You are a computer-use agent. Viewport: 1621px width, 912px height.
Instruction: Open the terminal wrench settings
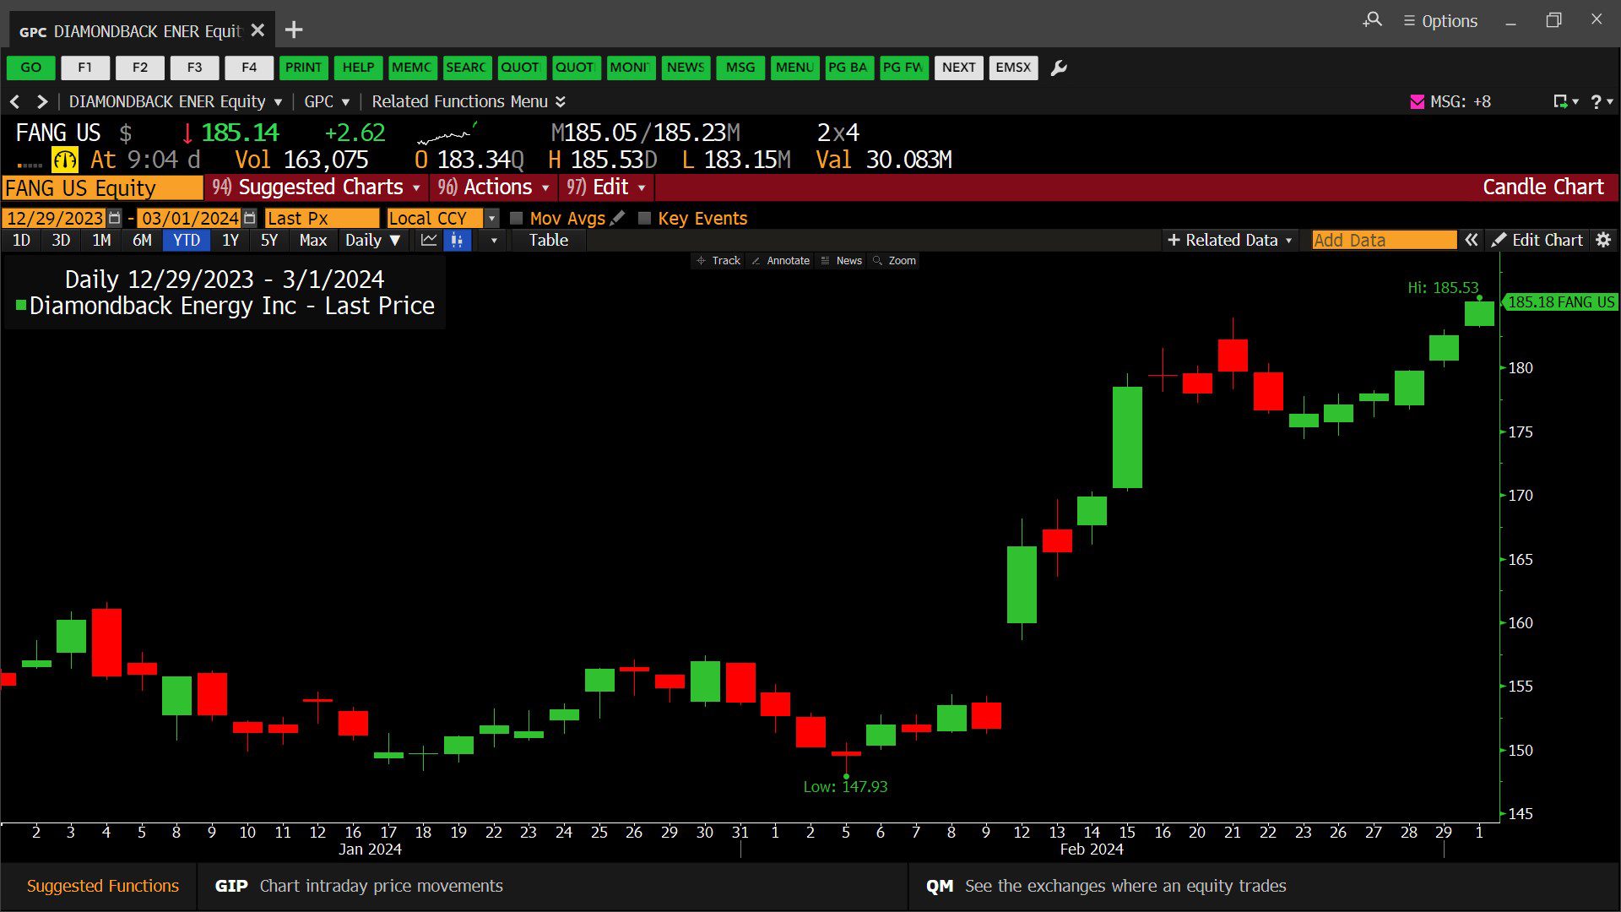(x=1059, y=68)
